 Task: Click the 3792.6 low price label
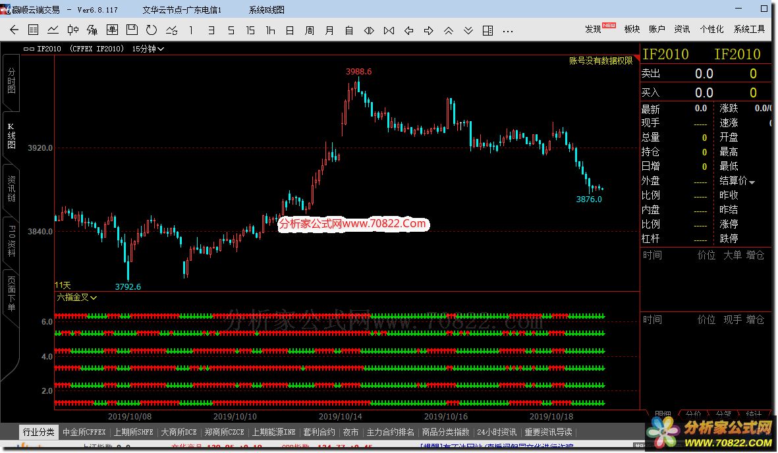[x=128, y=287]
